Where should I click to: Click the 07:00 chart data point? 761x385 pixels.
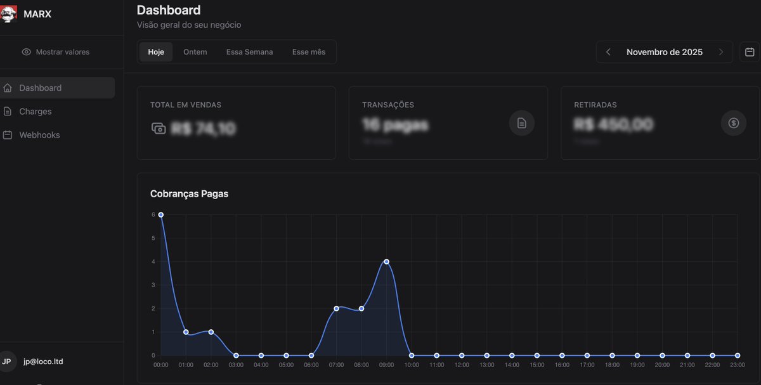[x=336, y=308]
